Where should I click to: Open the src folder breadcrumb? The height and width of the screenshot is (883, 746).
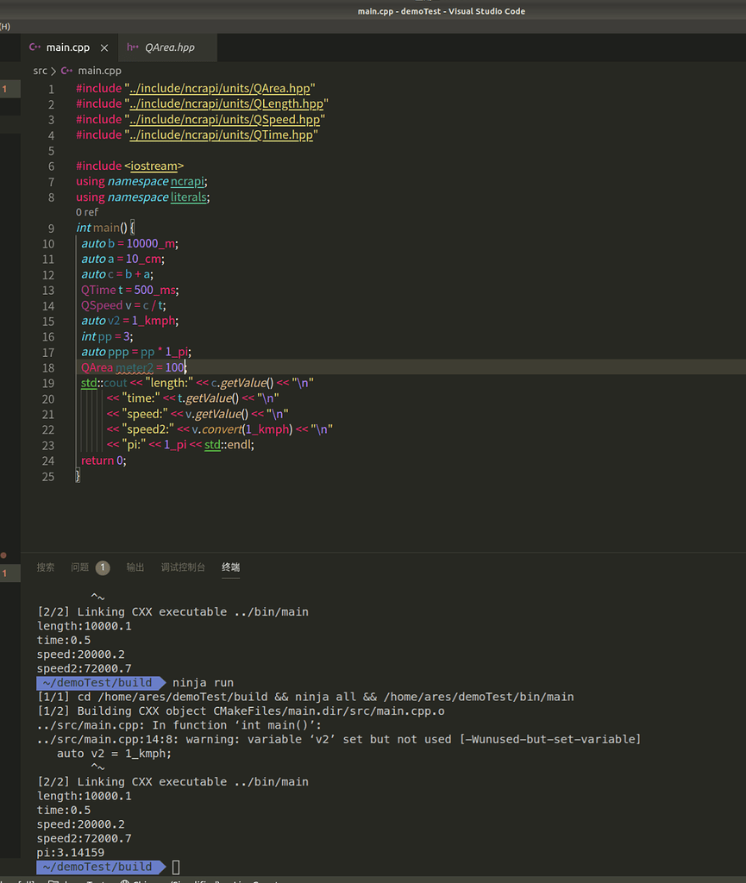[x=40, y=71]
